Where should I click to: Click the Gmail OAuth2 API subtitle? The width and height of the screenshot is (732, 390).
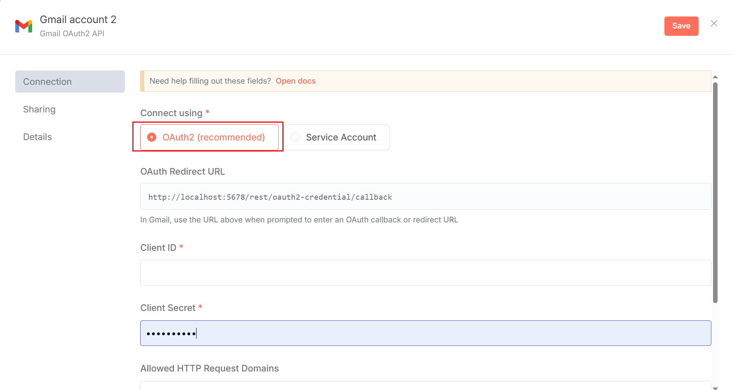tap(72, 33)
